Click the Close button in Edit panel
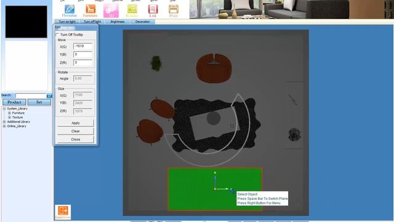Screen dimensions: 394x222 tap(75, 139)
